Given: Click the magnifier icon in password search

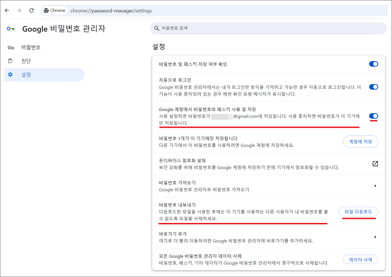Looking at the screenshot, I should 157,28.
